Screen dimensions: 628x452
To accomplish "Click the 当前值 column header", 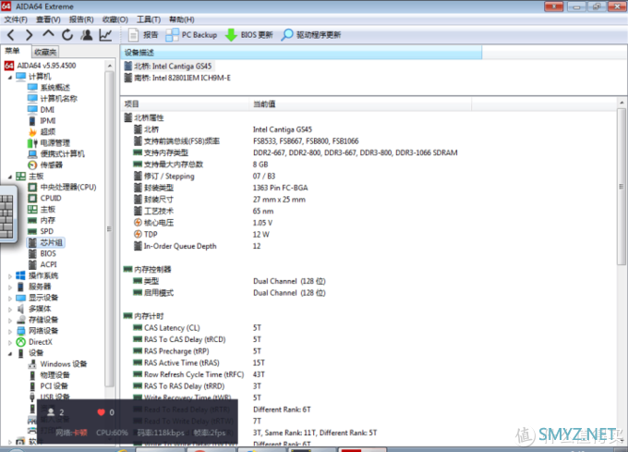I will pos(360,104).
